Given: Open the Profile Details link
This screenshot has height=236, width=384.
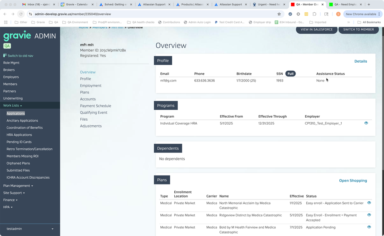Looking at the screenshot, I should [x=361, y=61].
